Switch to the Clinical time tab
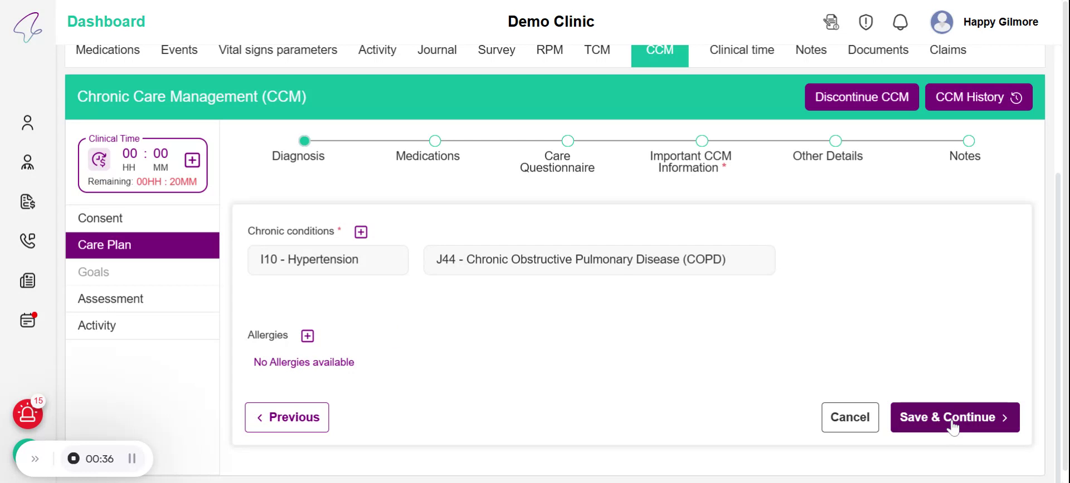 [x=741, y=50]
